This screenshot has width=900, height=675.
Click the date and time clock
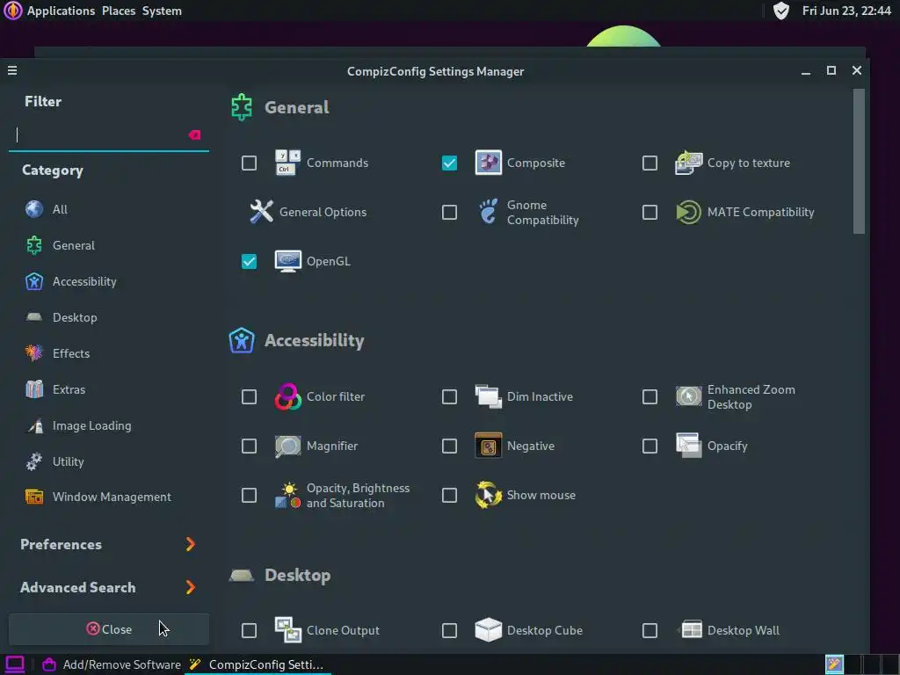(846, 11)
